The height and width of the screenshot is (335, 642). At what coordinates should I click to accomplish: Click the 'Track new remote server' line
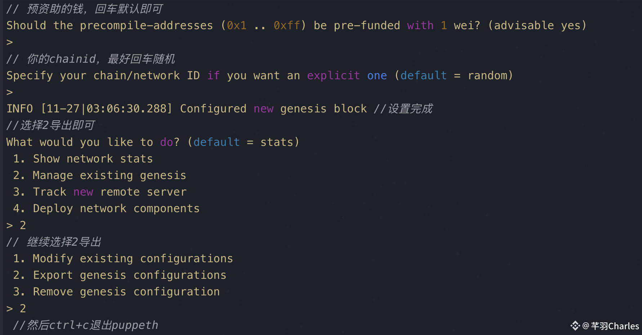[x=110, y=192]
